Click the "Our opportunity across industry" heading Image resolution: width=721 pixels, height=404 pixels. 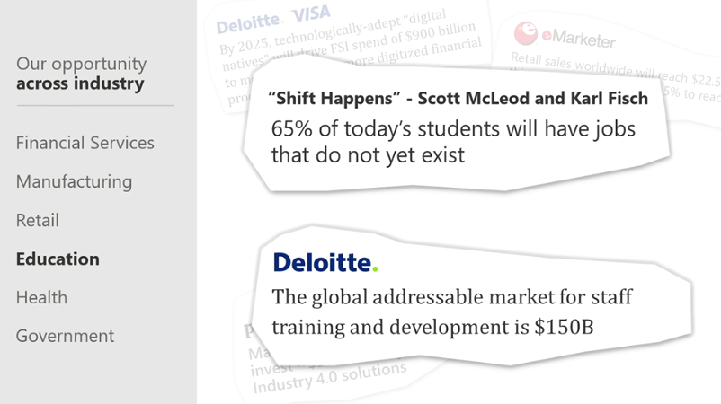point(81,74)
